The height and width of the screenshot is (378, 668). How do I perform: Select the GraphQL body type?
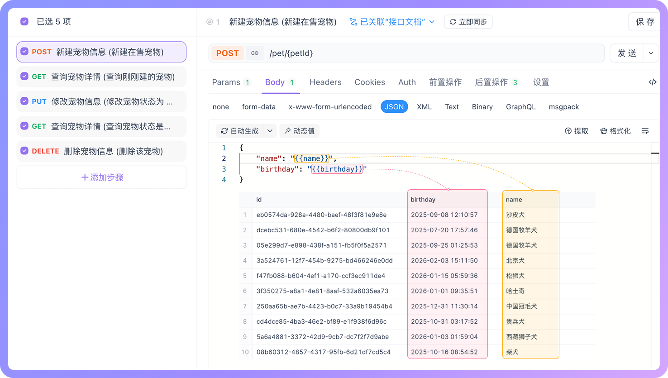point(520,107)
